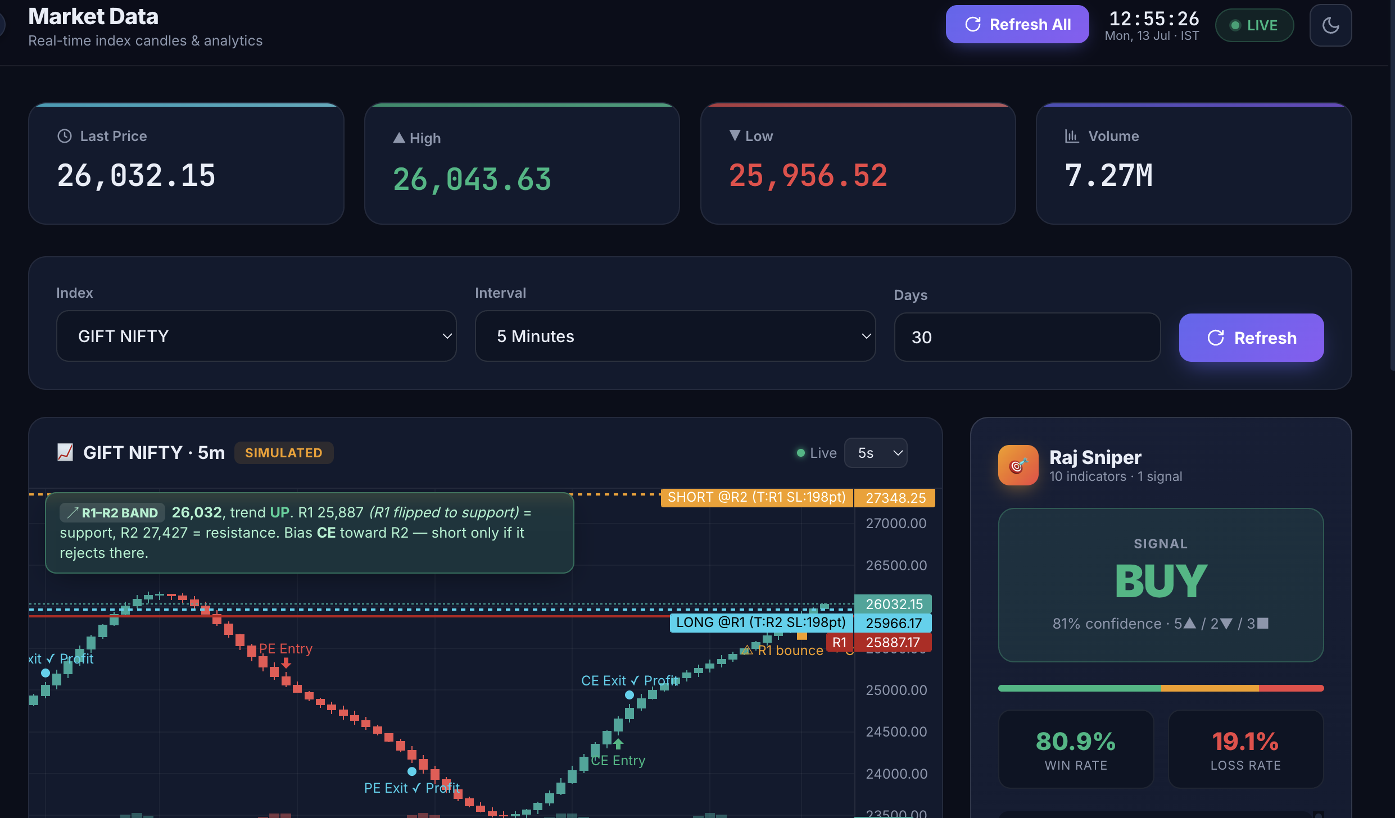Click the 12:55:26 clock display

pyautogui.click(x=1154, y=19)
